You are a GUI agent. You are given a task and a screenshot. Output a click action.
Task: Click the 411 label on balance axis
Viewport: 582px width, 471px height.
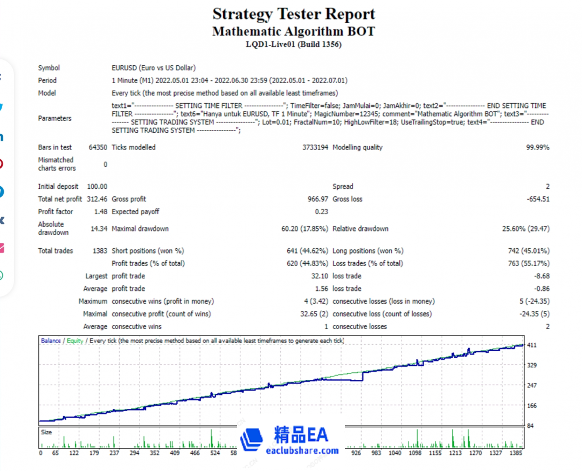[x=532, y=345]
